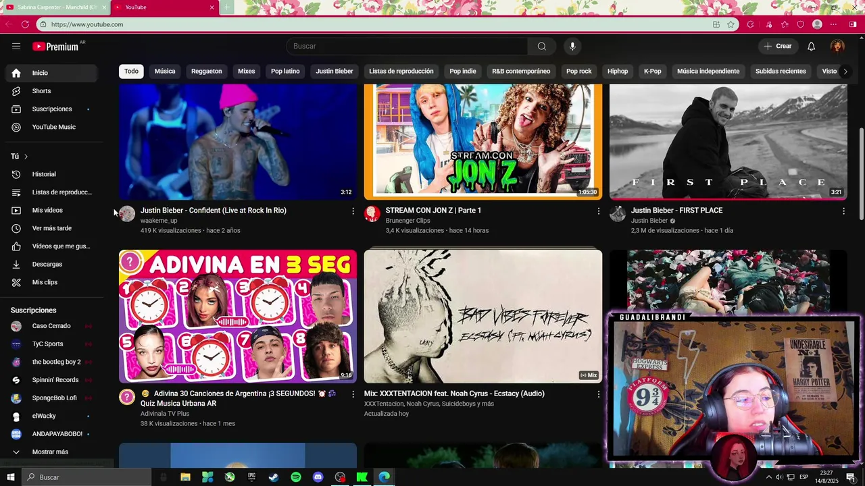Image resolution: width=865 pixels, height=486 pixels.
Task: Open Listas de reproducción in sidebar
Action: click(x=51, y=192)
